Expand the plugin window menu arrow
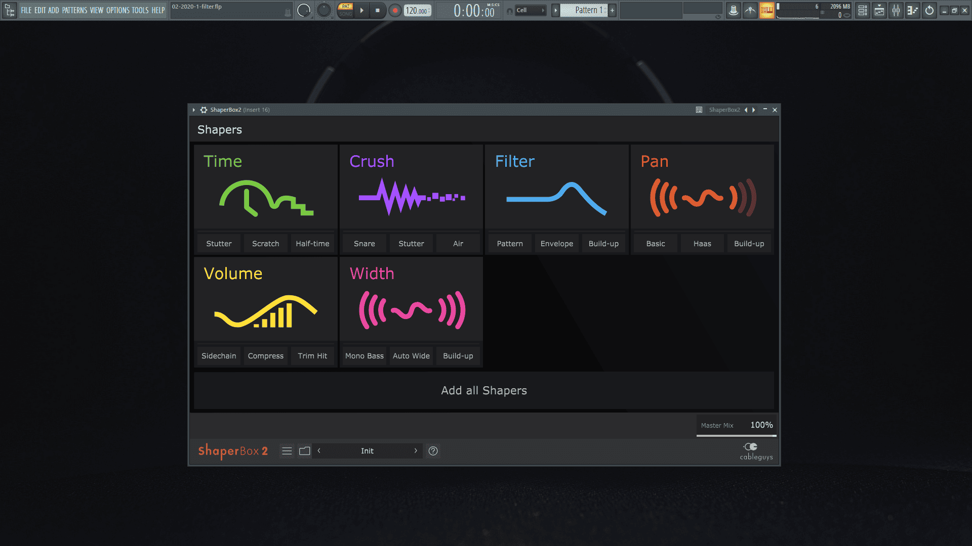This screenshot has width=972, height=546. (x=193, y=110)
